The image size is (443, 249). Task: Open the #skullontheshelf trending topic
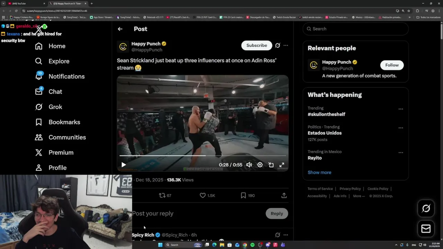[x=326, y=114]
